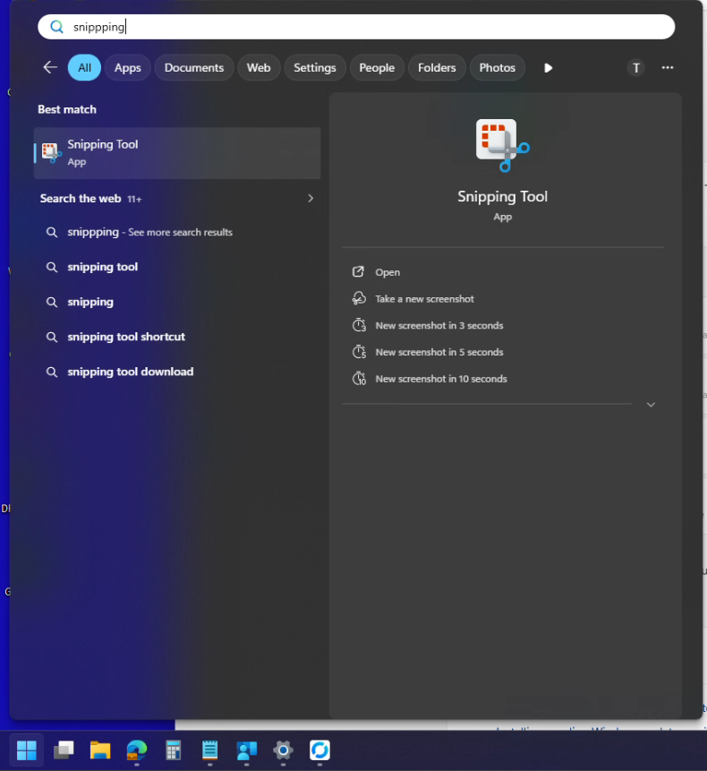Open Snipping Tool best match result
Image resolution: width=707 pixels, height=771 pixels.
click(x=177, y=153)
